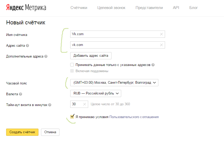Click the Яндекс Метрика logo
This screenshot has height=144, width=224.
[26, 8]
